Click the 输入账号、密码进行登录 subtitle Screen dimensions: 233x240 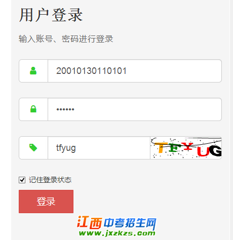66,39
